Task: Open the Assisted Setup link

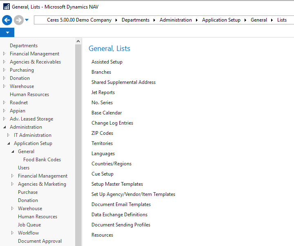Action: (x=107, y=62)
